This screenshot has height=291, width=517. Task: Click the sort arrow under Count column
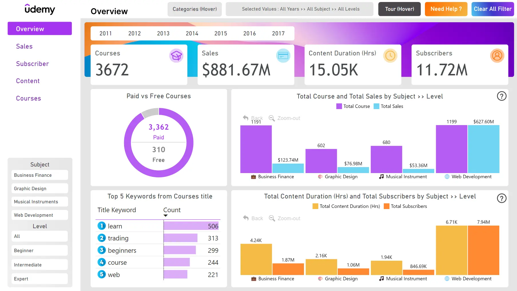click(x=165, y=216)
